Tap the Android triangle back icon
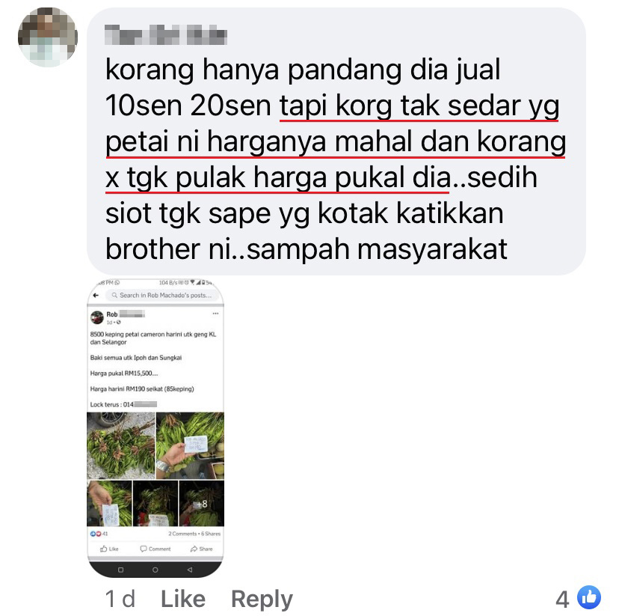 [189, 570]
